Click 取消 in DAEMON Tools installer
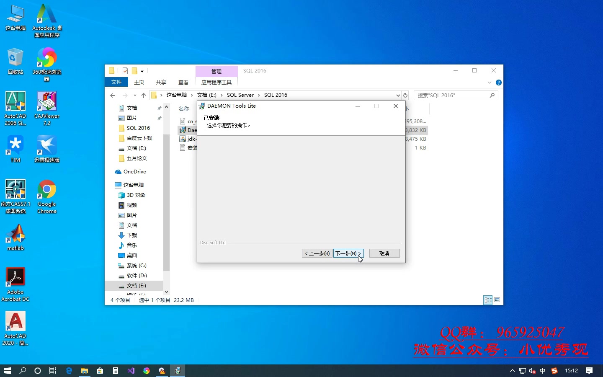The width and height of the screenshot is (603, 377). coord(384,253)
